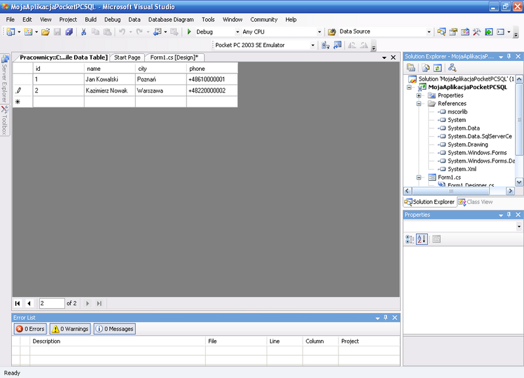Click the View Class Diagram icon

click(x=452, y=68)
